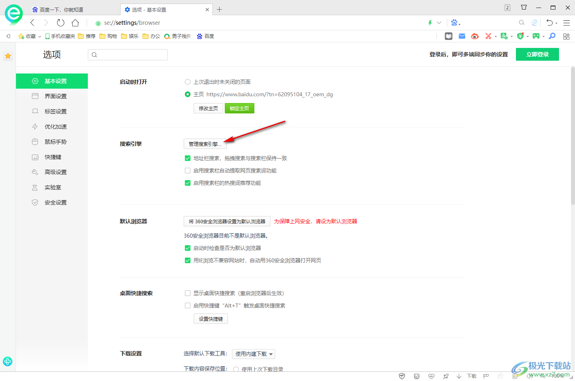This screenshot has height=381, width=575.
Task: Open the extension management grid icon
Action: pyautogui.click(x=566, y=36)
